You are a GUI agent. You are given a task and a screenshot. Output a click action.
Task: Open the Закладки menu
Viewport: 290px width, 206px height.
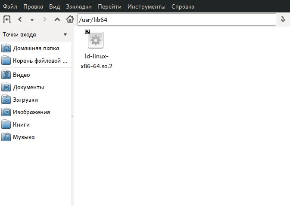pos(79,6)
